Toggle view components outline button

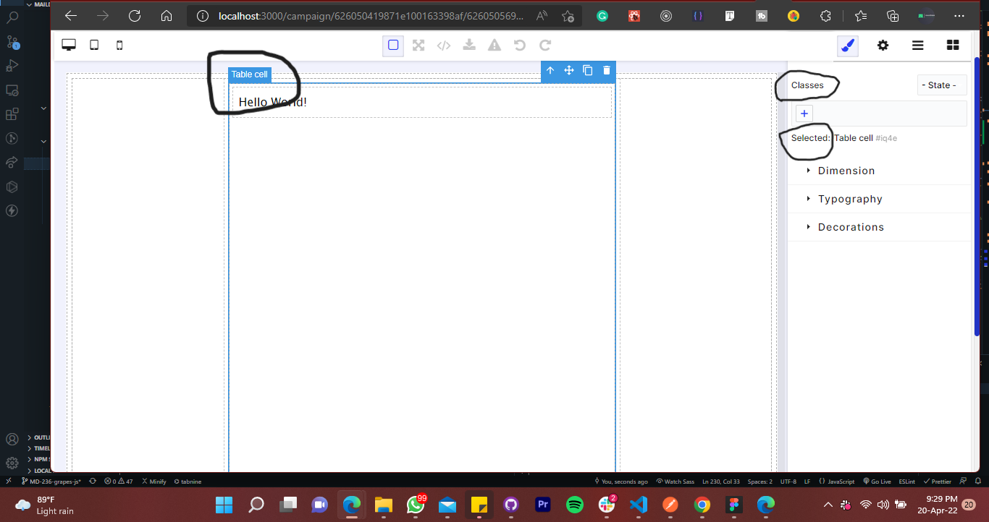(x=393, y=45)
